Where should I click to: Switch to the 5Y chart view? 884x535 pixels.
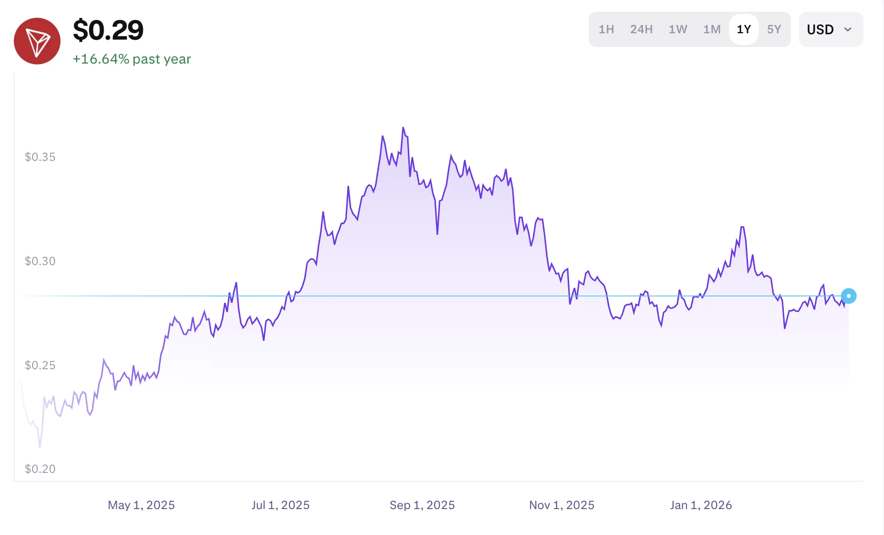(x=774, y=29)
